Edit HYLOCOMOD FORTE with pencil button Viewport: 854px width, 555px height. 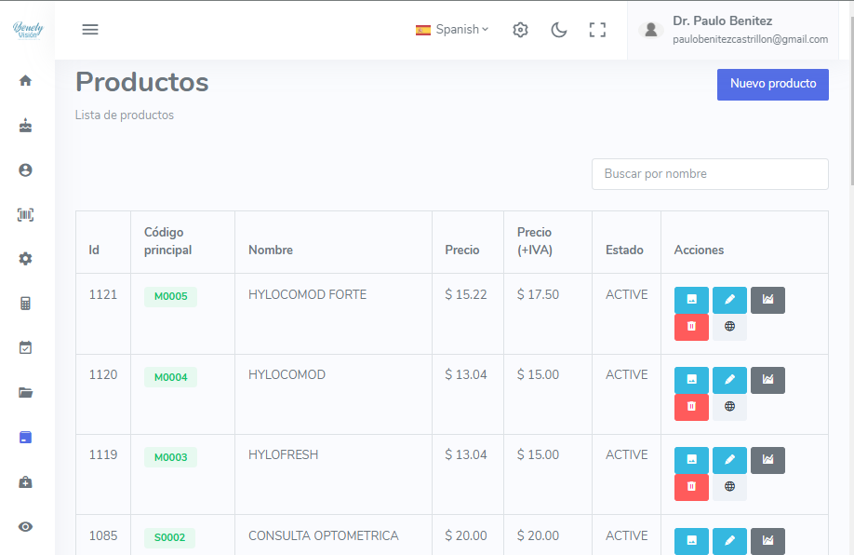click(x=729, y=300)
